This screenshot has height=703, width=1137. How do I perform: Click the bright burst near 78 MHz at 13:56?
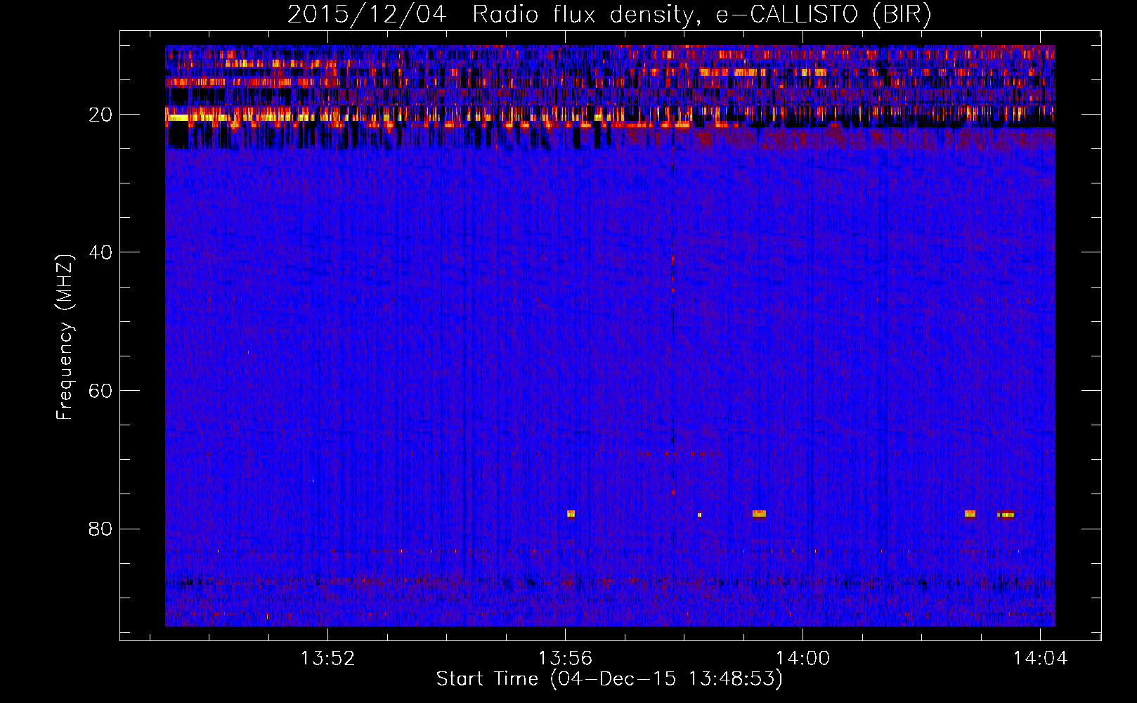(x=571, y=514)
